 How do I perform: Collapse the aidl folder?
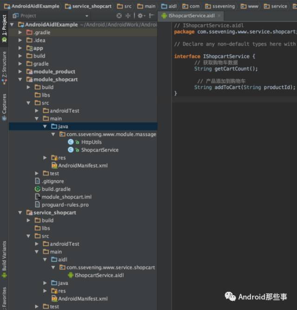45,260
